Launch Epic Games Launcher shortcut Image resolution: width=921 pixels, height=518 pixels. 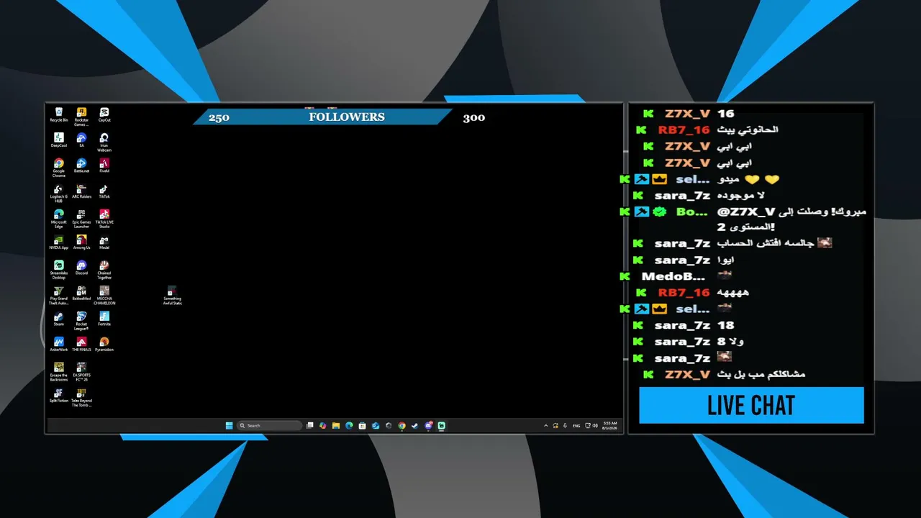[x=81, y=219]
